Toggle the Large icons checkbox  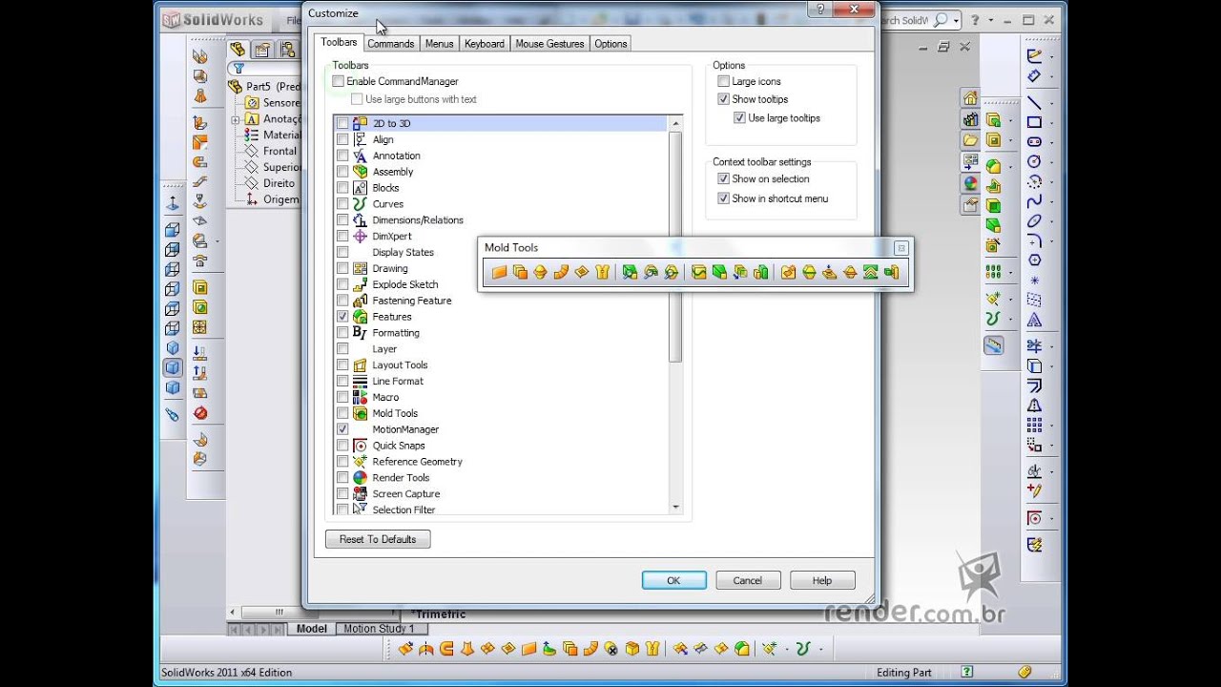point(723,82)
